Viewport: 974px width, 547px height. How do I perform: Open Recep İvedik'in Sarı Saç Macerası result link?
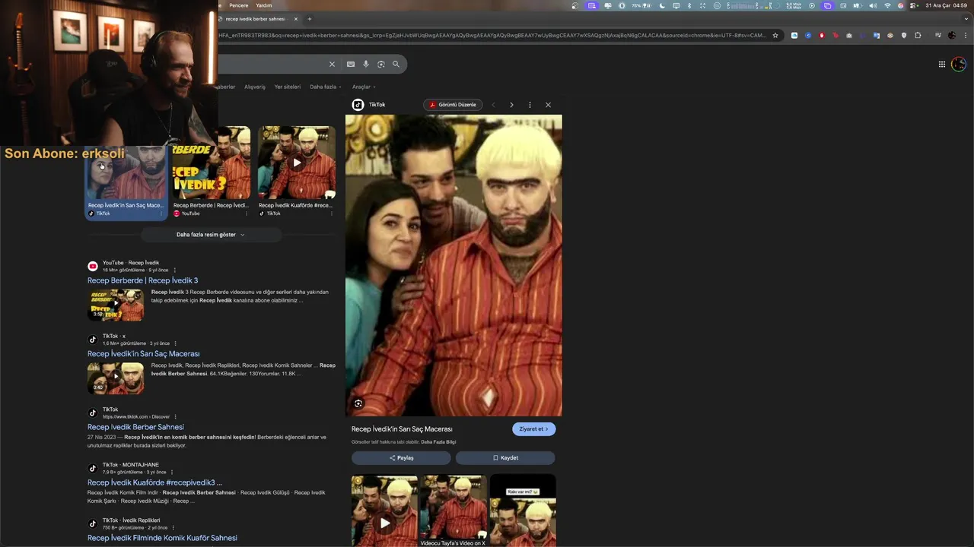143,354
